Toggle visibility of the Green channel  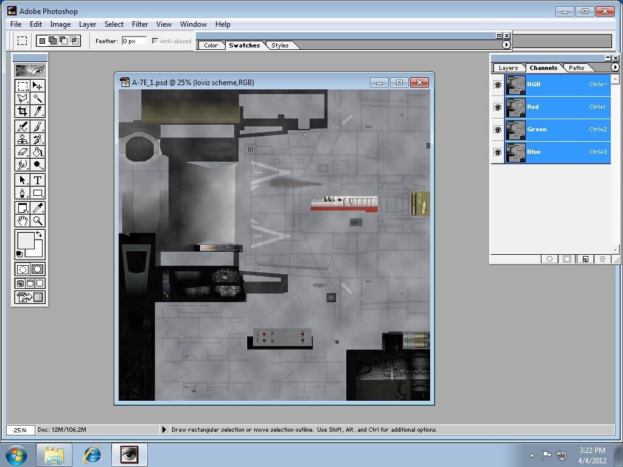[x=498, y=130]
